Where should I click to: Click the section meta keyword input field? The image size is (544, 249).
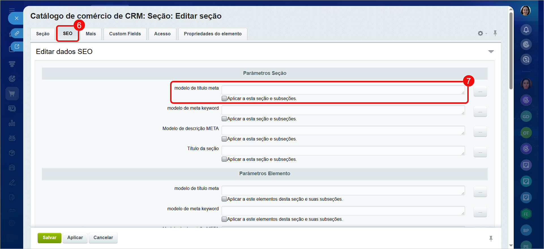[x=343, y=110]
